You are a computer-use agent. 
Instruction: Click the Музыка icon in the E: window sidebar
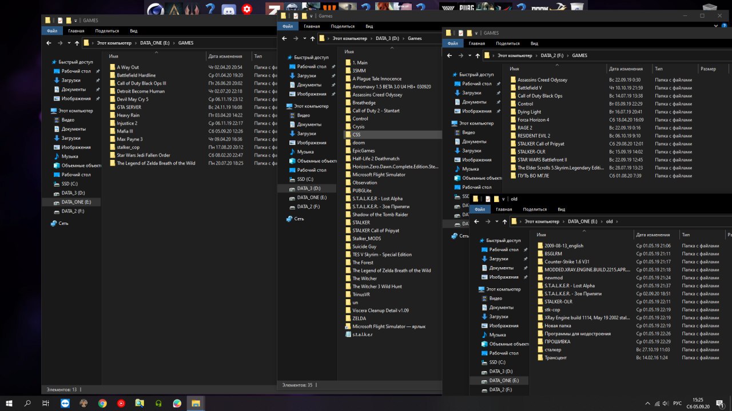click(57, 156)
